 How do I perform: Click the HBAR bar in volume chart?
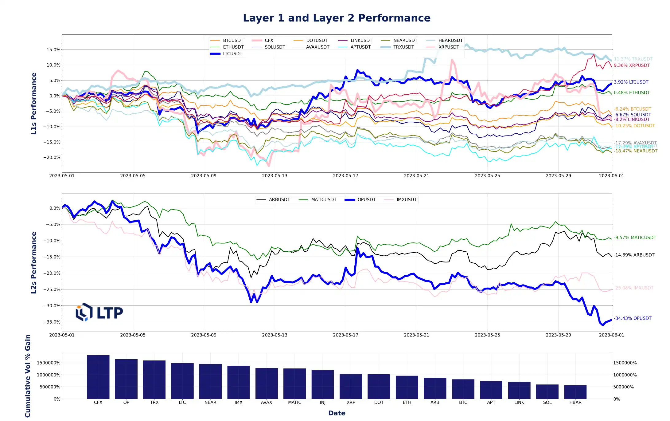[x=575, y=392]
